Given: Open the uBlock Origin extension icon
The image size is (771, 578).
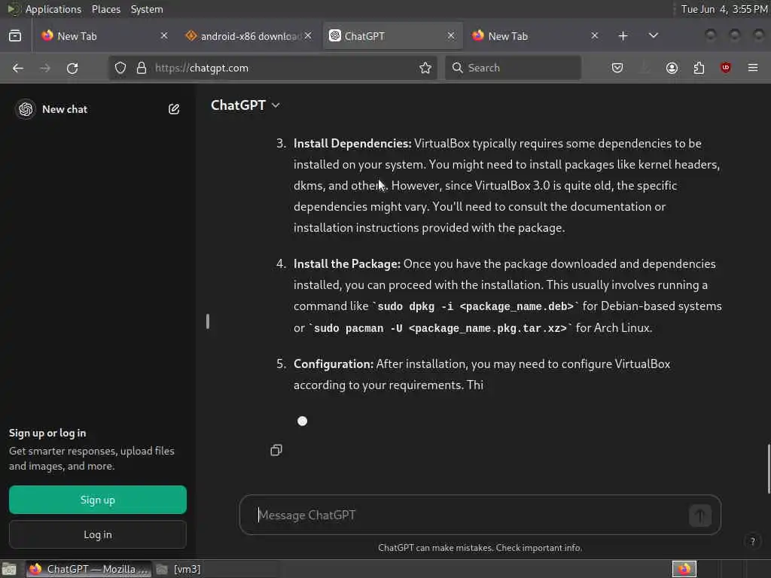Looking at the screenshot, I should click(x=725, y=68).
